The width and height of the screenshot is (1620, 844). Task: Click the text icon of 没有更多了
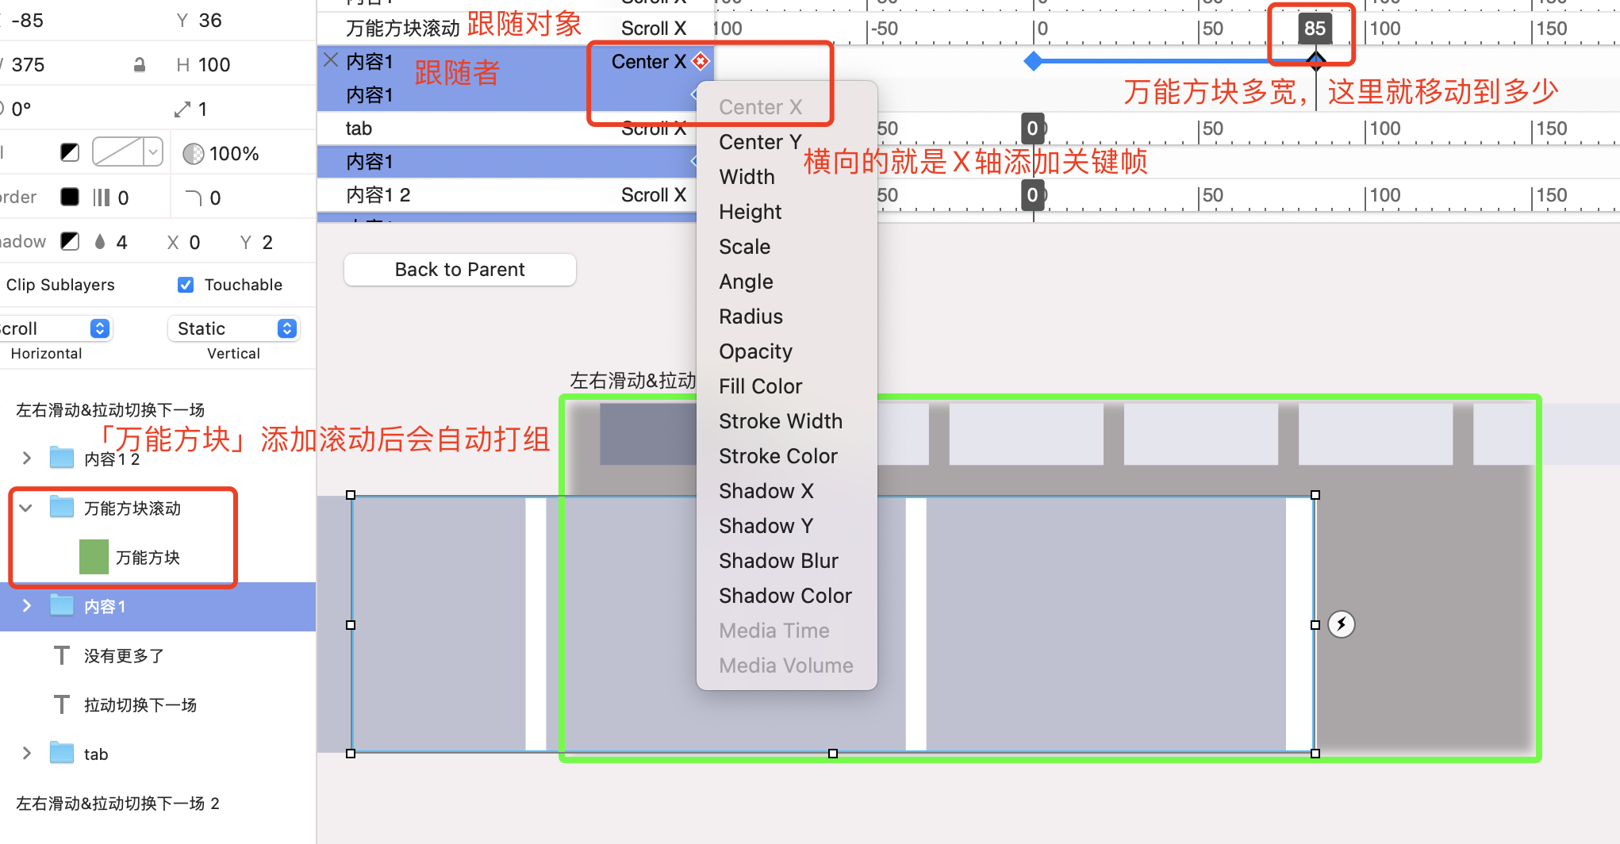[x=62, y=655]
